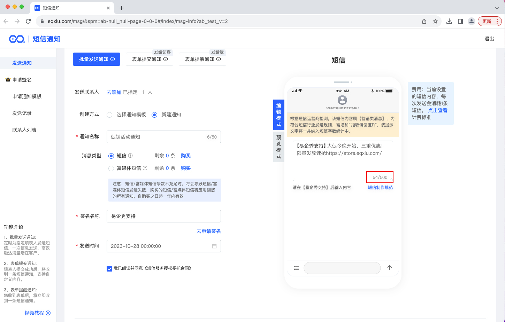Image resolution: width=505 pixels, height=322 pixels.
Task: Open 联系人列表 in sidebar
Action: point(24,130)
